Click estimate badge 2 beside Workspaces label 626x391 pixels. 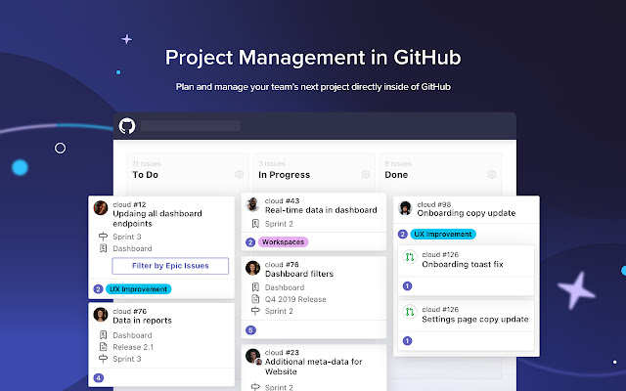click(x=250, y=242)
